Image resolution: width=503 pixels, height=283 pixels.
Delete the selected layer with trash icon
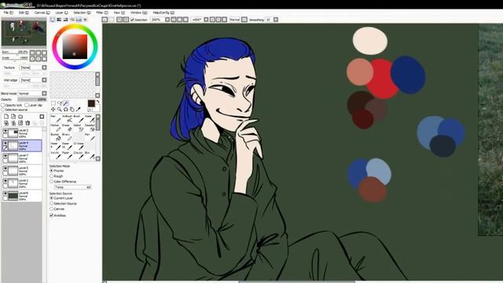click(28, 123)
